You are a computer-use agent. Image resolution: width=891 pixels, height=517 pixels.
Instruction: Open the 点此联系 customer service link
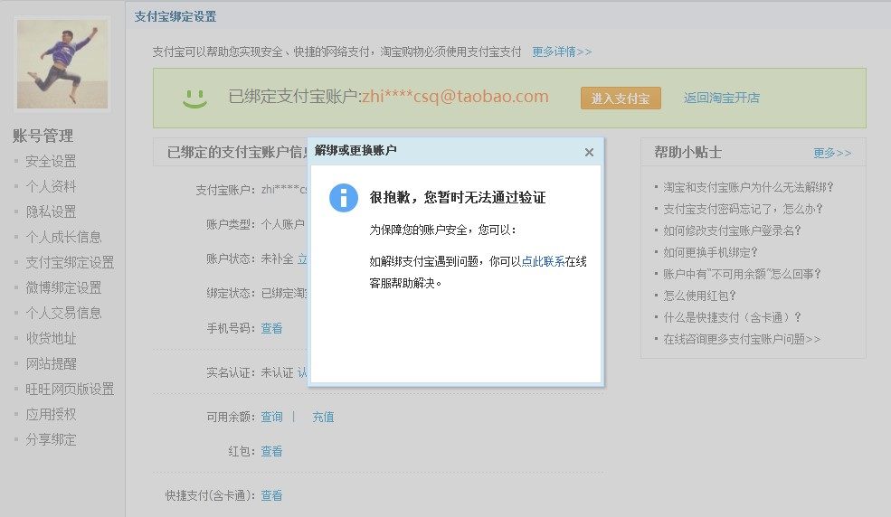click(543, 261)
